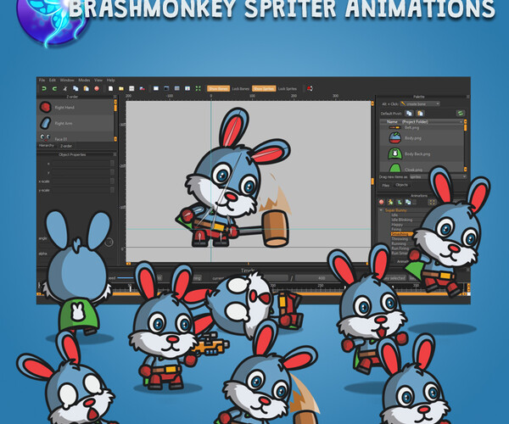Open the Alt+Click create bone dropdown

[420, 103]
